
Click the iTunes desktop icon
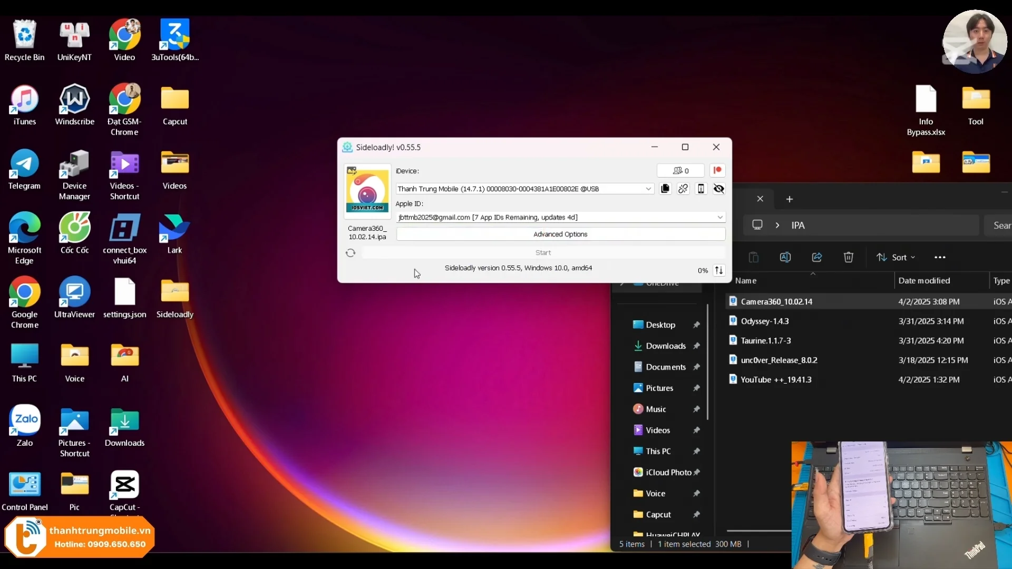pos(24,105)
